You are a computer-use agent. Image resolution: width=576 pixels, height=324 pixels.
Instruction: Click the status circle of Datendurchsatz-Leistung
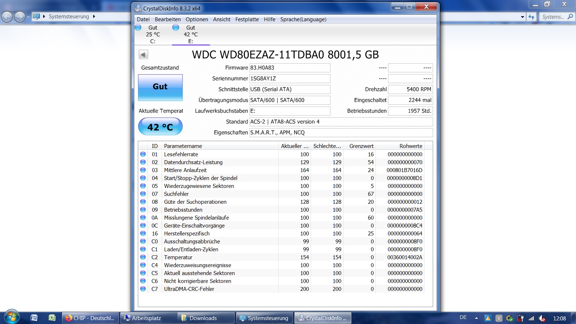(143, 162)
